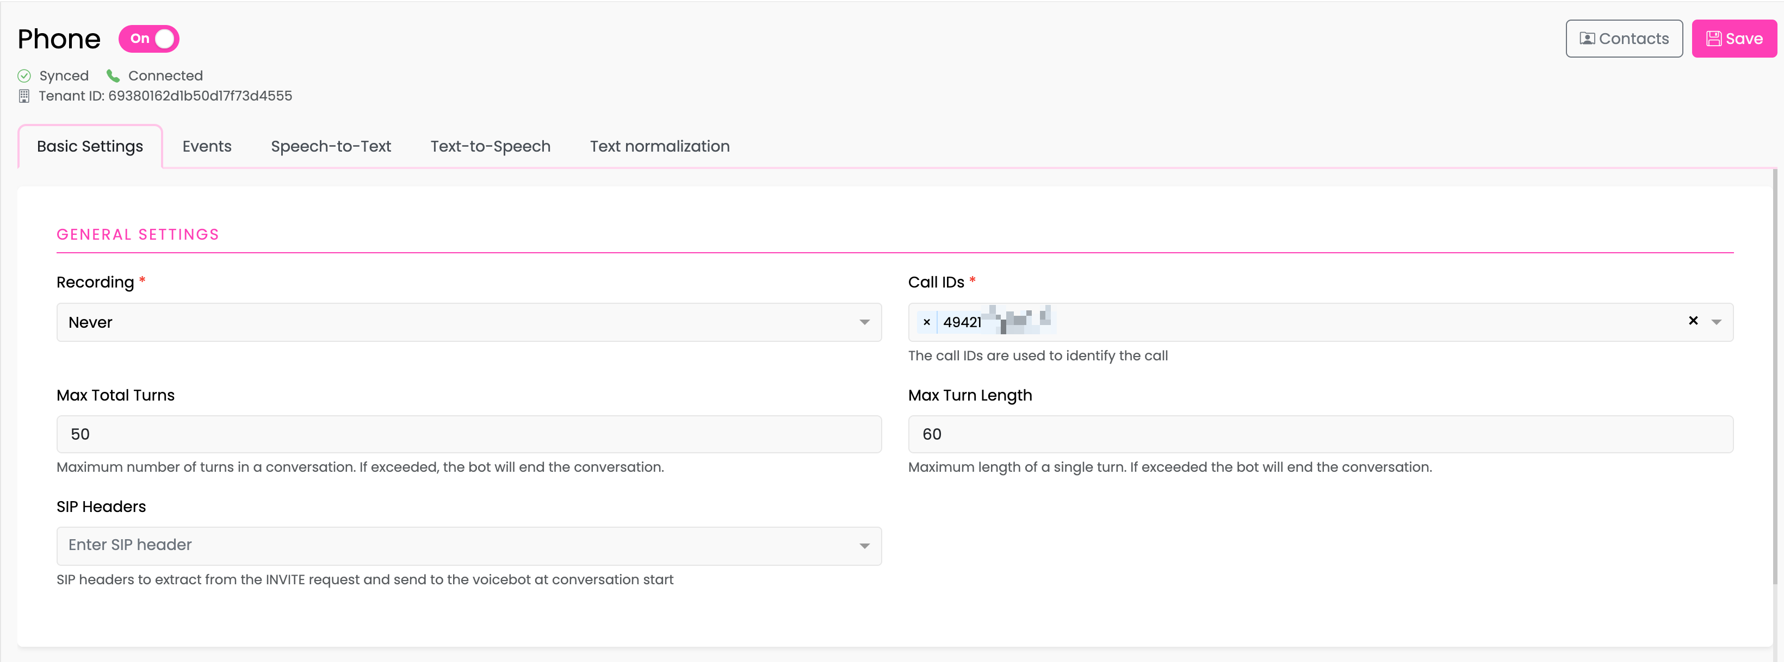Click the Tenant ID 69380162d1b50d17f73d4555 text
This screenshot has width=1784, height=662.
coord(165,96)
